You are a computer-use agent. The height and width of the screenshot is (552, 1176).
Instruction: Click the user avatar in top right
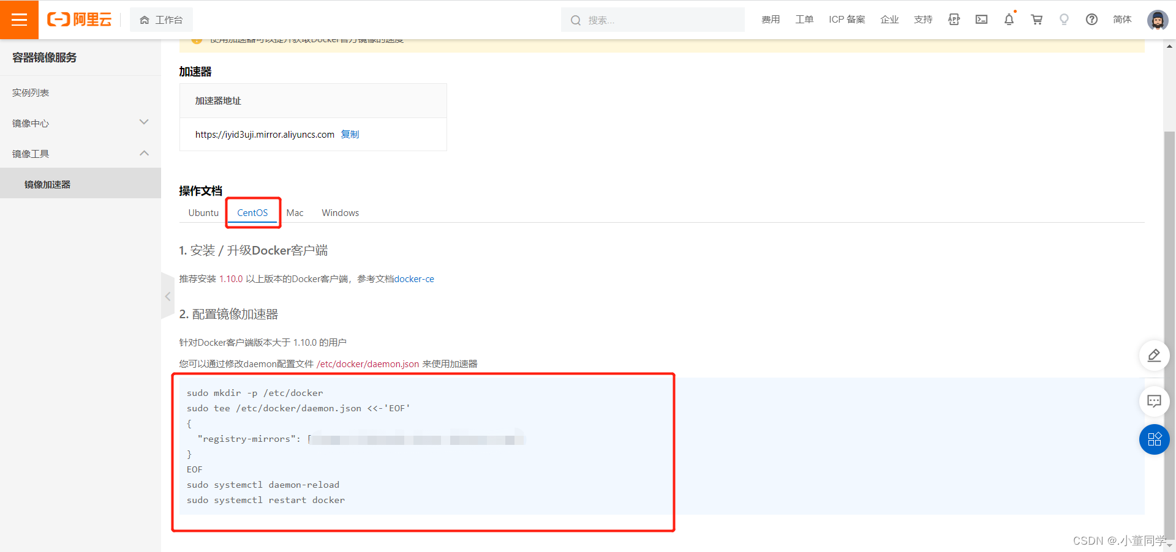point(1157,20)
